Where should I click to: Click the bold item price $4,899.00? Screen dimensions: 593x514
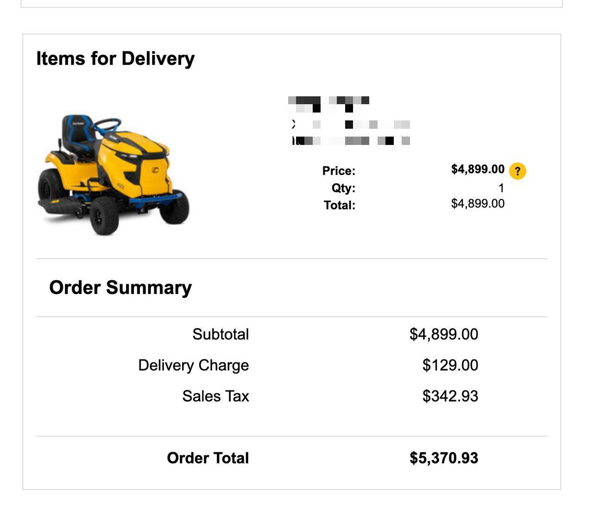click(478, 169)
